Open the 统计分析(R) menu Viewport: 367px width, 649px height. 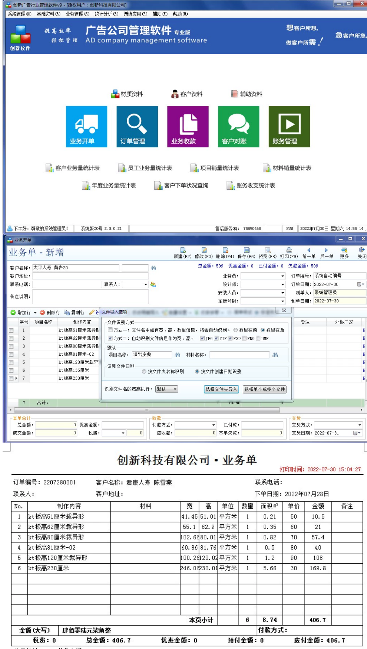point(106,14)
